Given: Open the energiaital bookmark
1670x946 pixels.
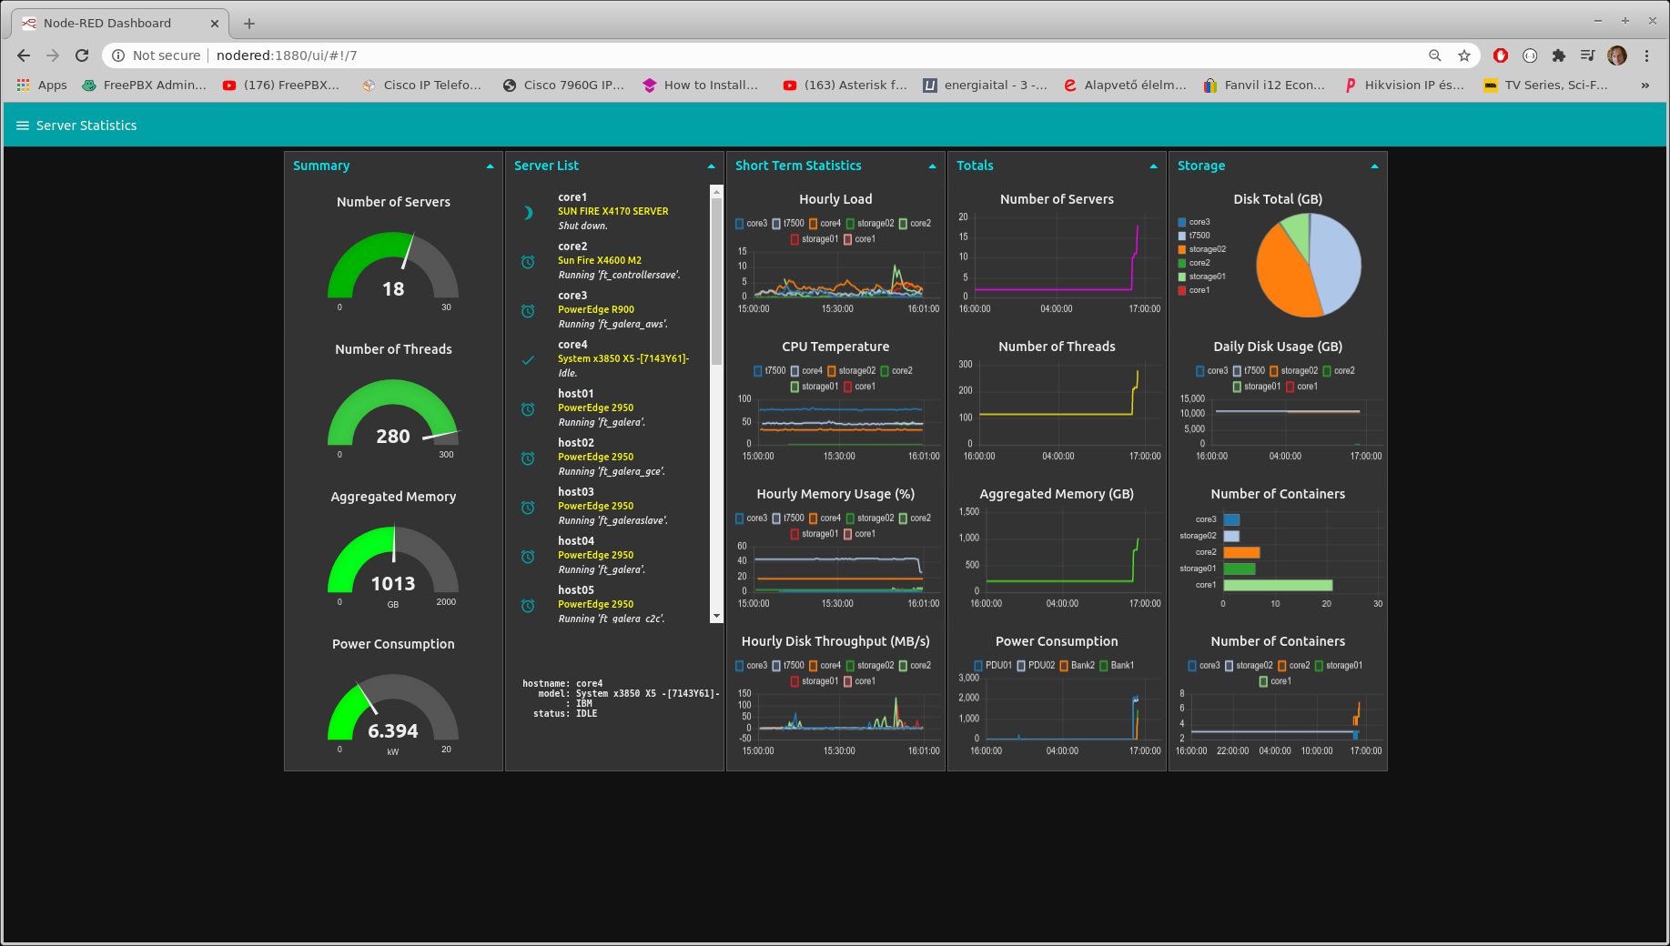Looking at the screenshot, I should click(986, 85).
